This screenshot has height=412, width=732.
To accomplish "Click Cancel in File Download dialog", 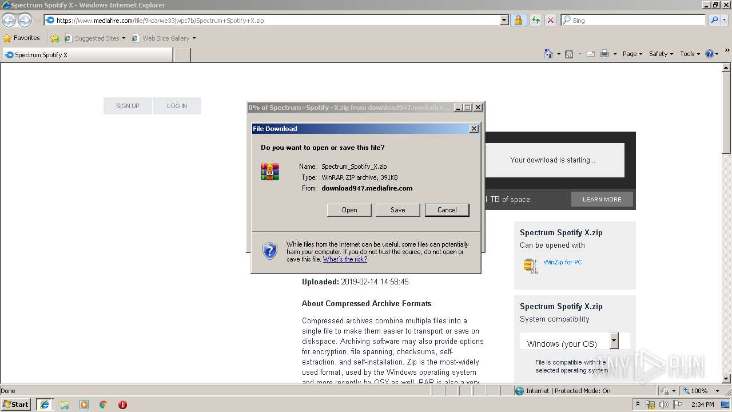I will pos(447,210).
